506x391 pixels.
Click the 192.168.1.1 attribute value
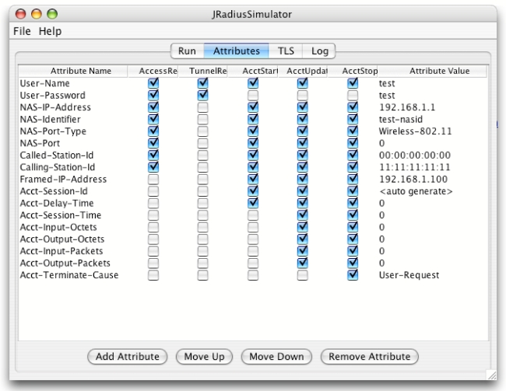[x=407, y=107]
